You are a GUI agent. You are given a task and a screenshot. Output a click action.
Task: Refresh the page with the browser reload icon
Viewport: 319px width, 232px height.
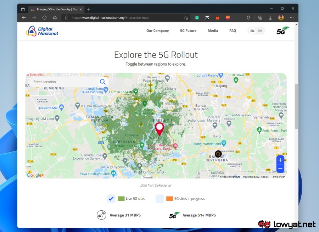(44, 17)
